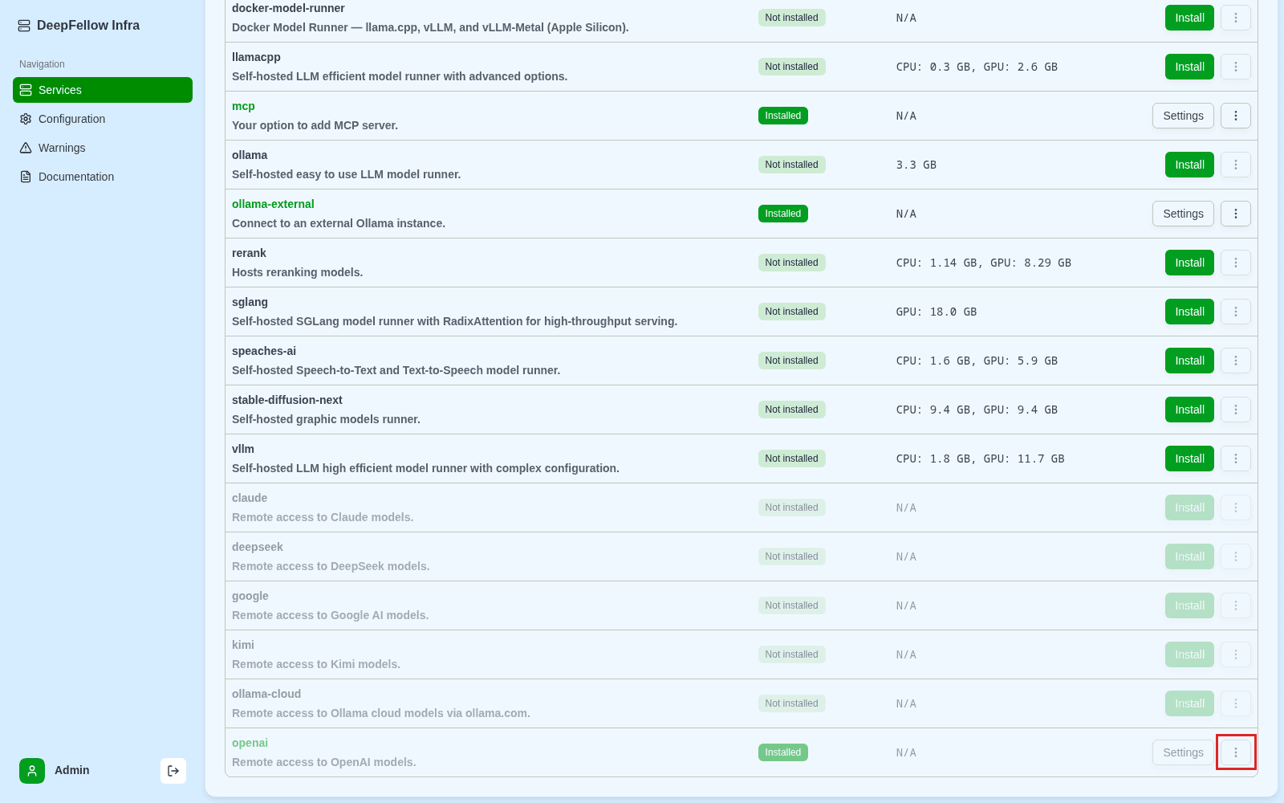Image resolution: width=1284 pixels, height=803 pixels.
Task: Click the mcp service name
Action: coord(243,106)
